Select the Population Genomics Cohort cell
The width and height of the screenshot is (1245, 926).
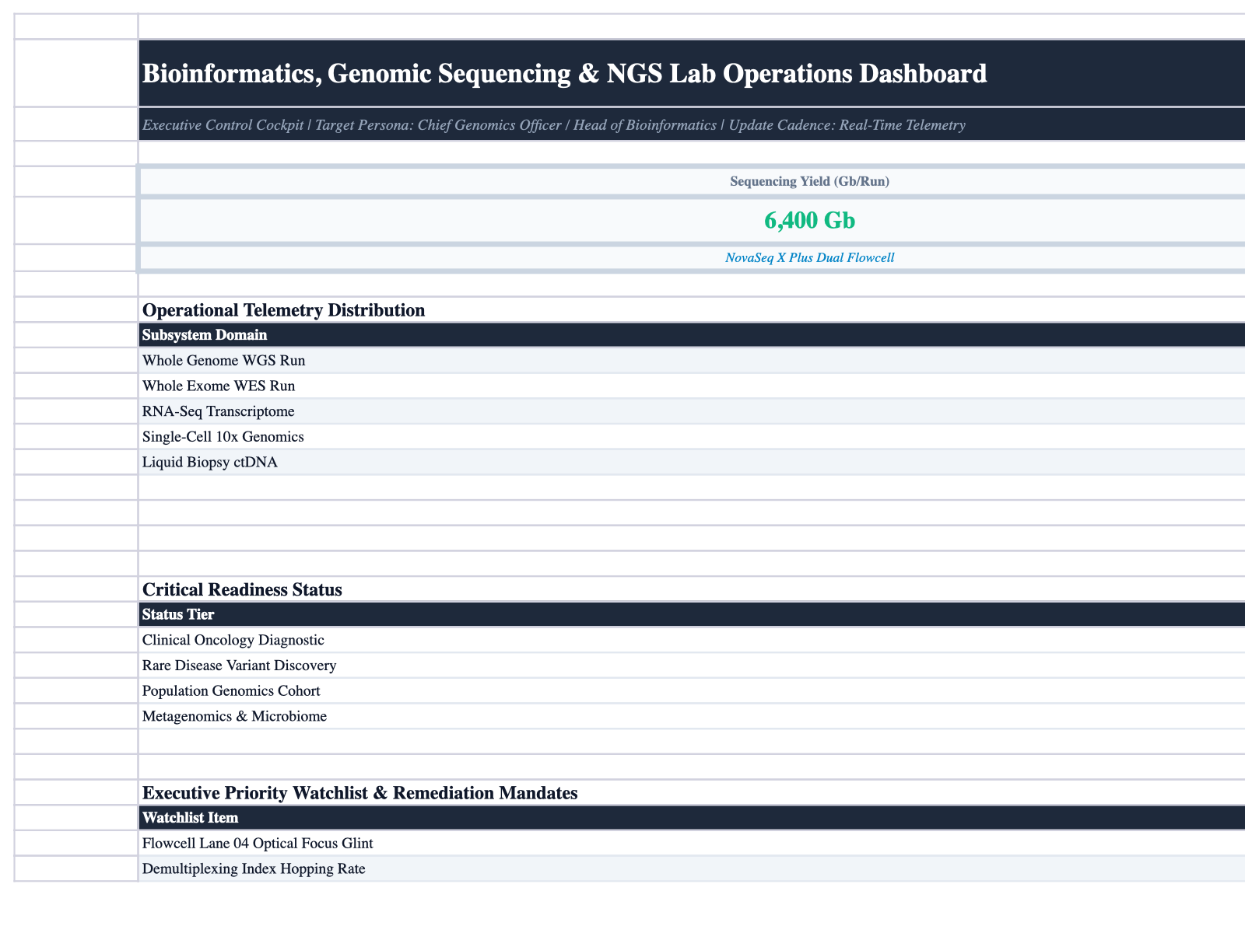pos(692,690)
